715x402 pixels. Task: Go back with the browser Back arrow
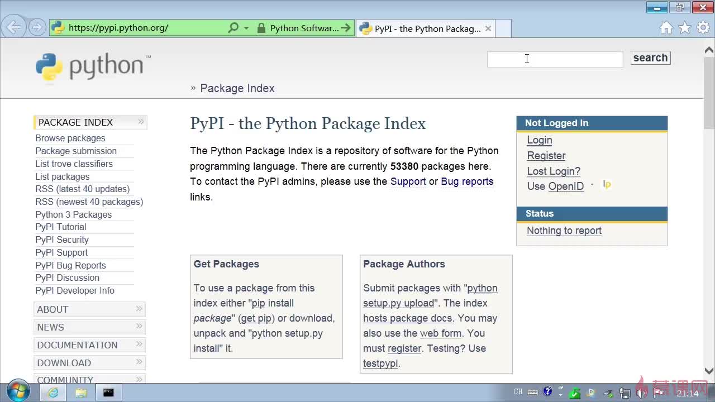pos(13,27)
